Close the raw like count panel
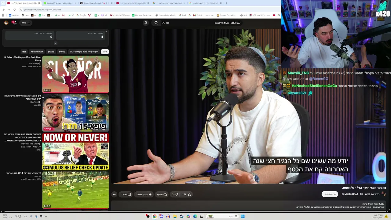 (106, 31)
